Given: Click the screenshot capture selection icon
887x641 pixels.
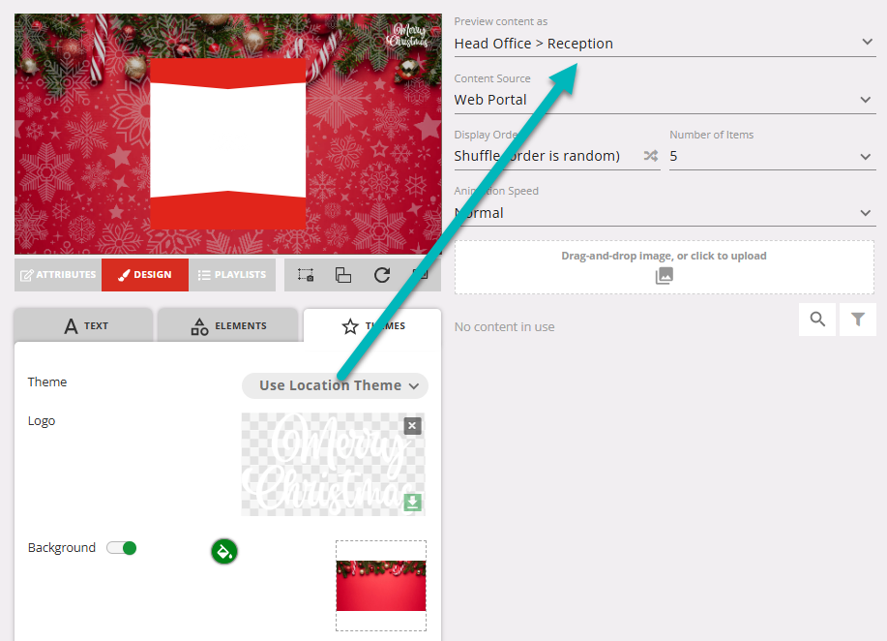Looking at the screenshot, I should (305, 275).
